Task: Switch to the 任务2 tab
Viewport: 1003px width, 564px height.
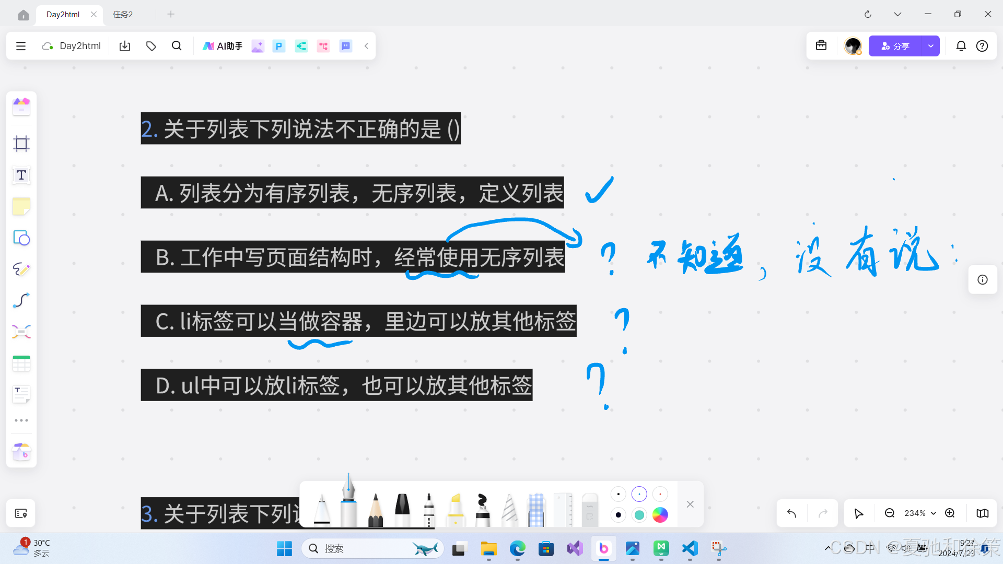Action: pyautogui.click(x=122, y=14)
